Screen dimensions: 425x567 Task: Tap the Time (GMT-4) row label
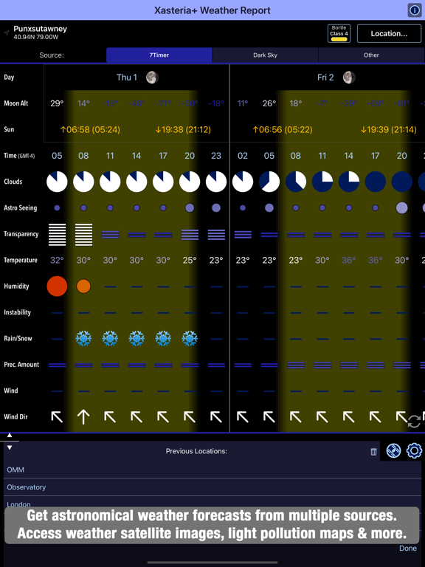(19, 156)
